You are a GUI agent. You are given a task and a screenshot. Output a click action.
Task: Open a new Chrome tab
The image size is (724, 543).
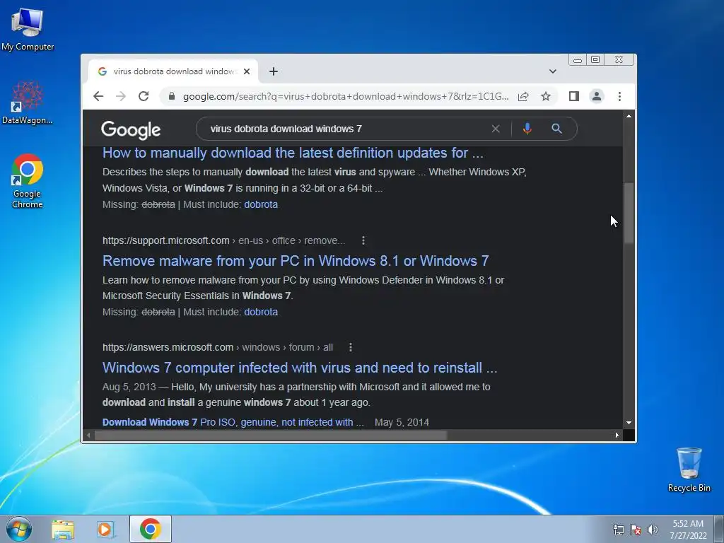click(274, 71)
